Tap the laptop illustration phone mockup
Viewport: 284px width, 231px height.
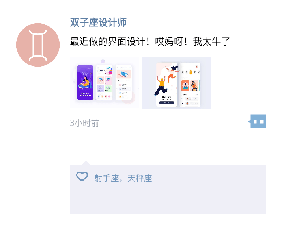[x=123, y=82]
